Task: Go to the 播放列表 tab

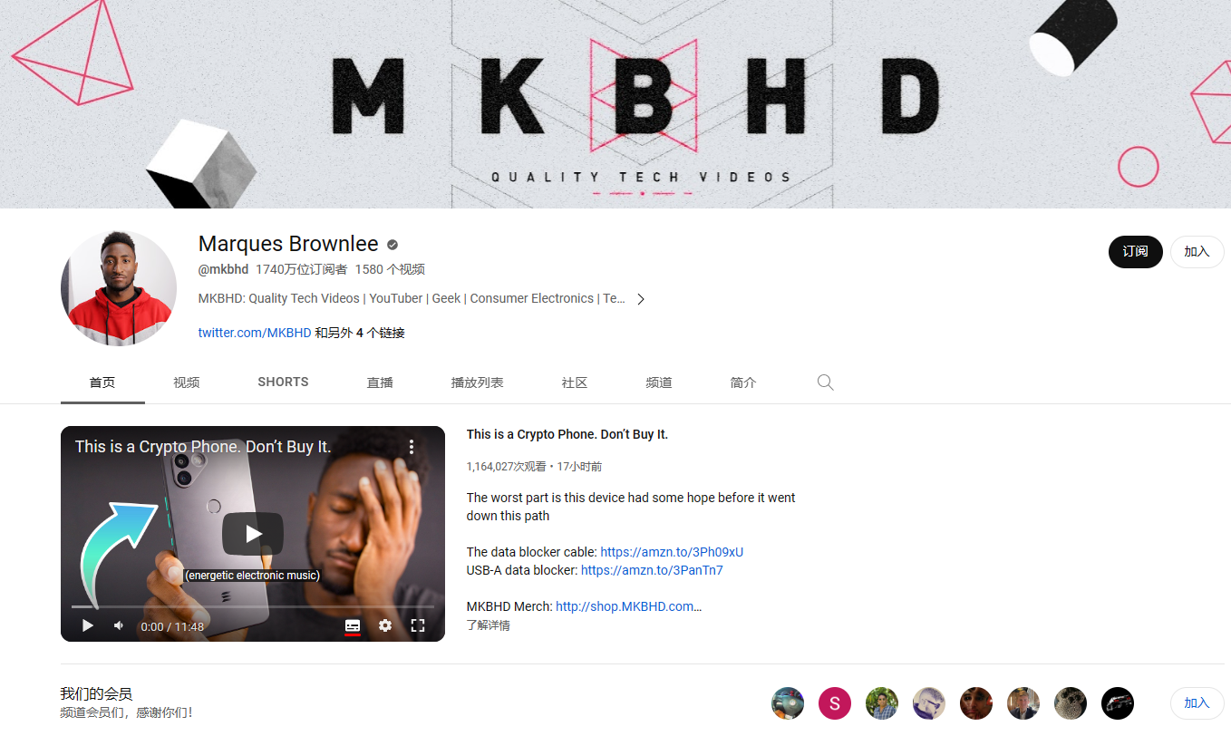Action: point(478,383)
